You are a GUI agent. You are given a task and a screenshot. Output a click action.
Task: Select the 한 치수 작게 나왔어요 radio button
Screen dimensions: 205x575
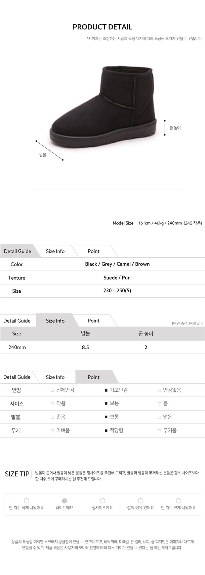[27, 501]
